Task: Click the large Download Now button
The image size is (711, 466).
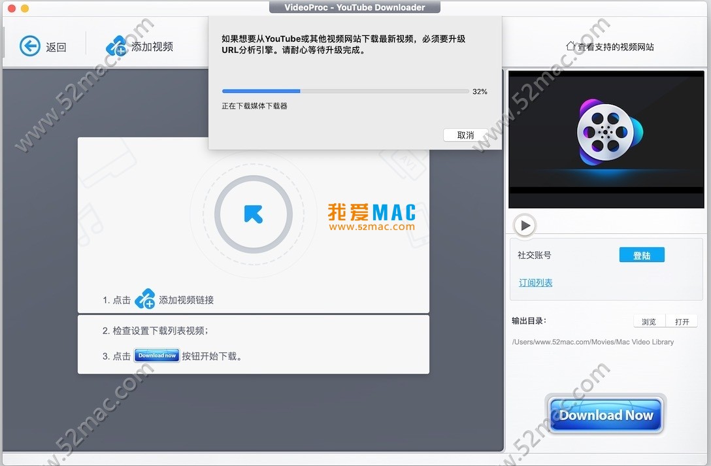Action: pos(606,415)
